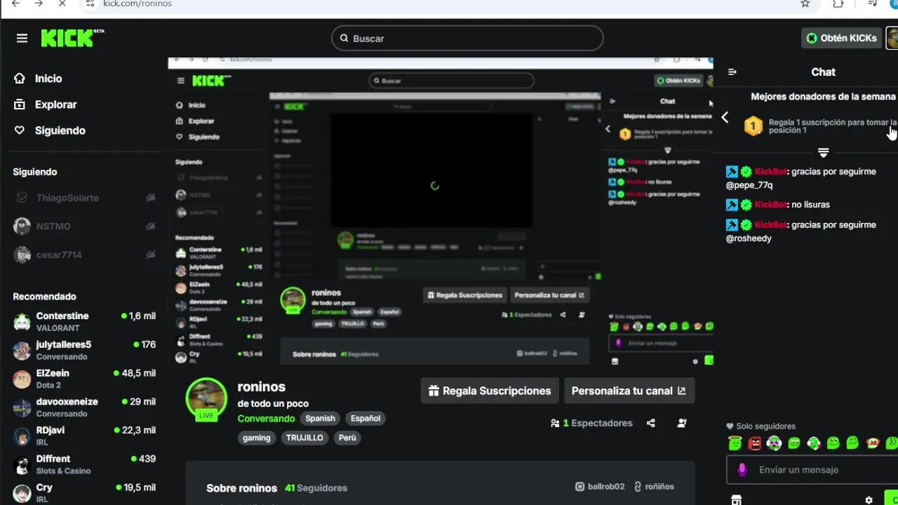Open chat settings with the gear icon

point(869,500)
